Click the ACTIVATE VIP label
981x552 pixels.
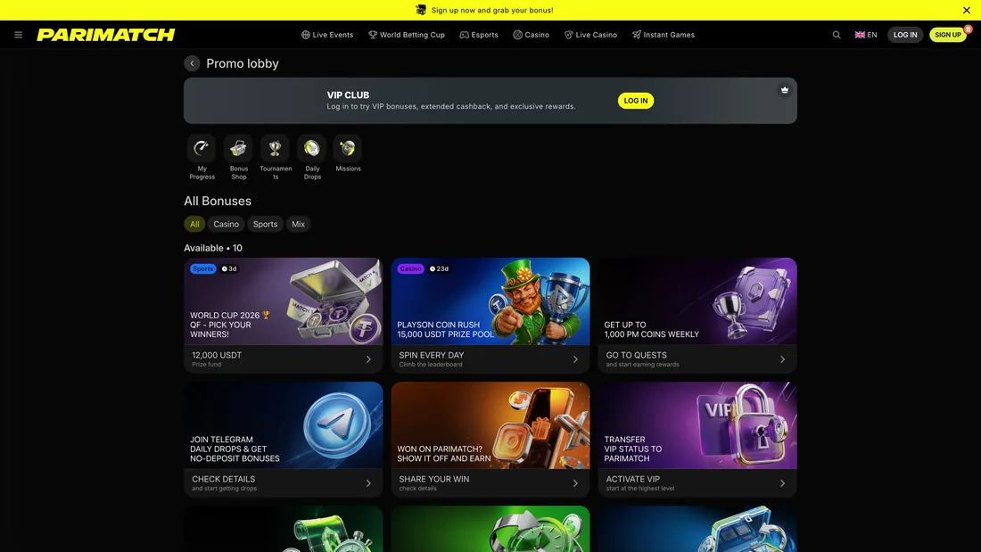point(632,479)
